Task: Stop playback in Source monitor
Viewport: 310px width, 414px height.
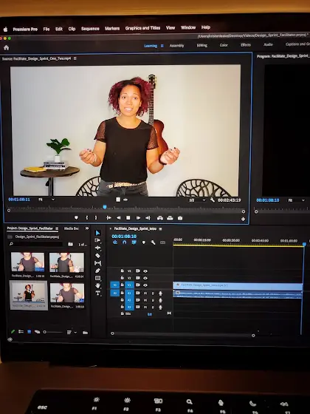Action: tap(128, 218)
